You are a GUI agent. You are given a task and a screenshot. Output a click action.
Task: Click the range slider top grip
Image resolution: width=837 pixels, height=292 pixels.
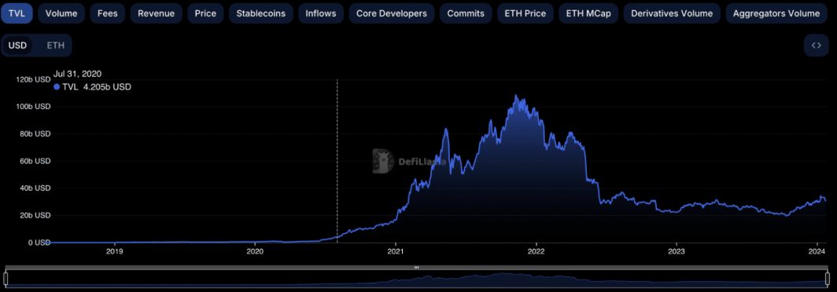pyautogui.click(x=417, y=267)
